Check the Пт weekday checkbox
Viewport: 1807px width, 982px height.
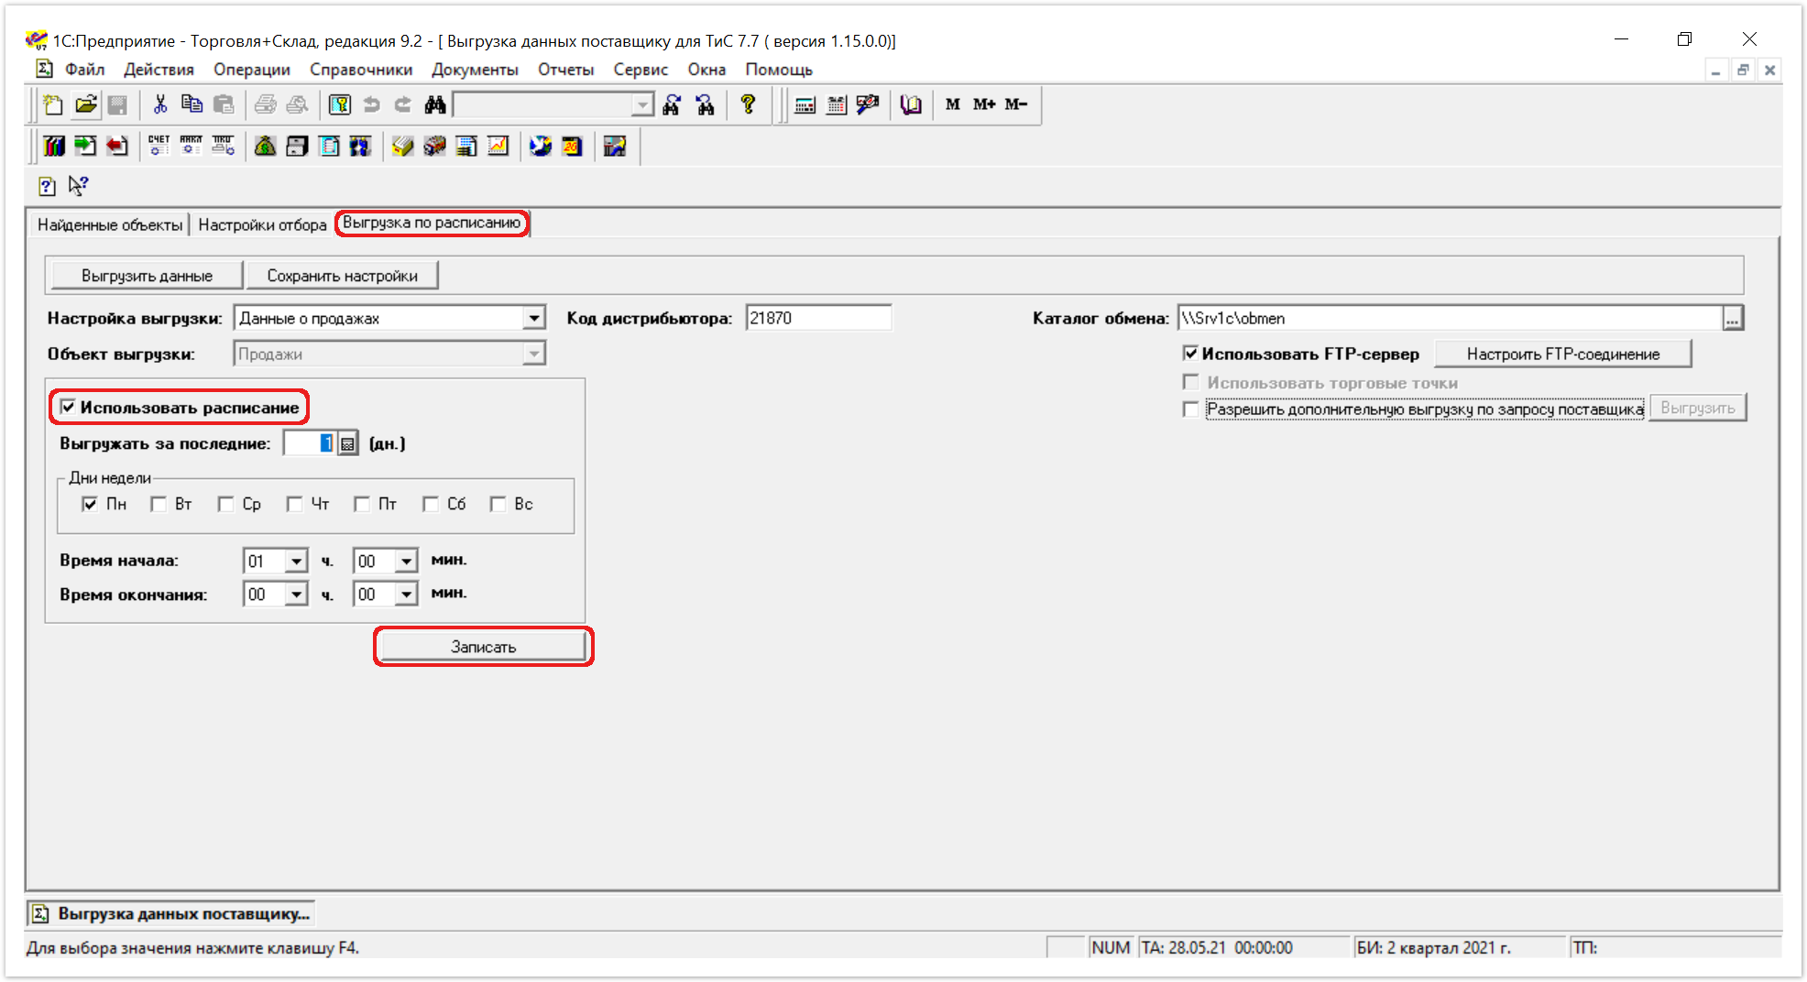362,504
